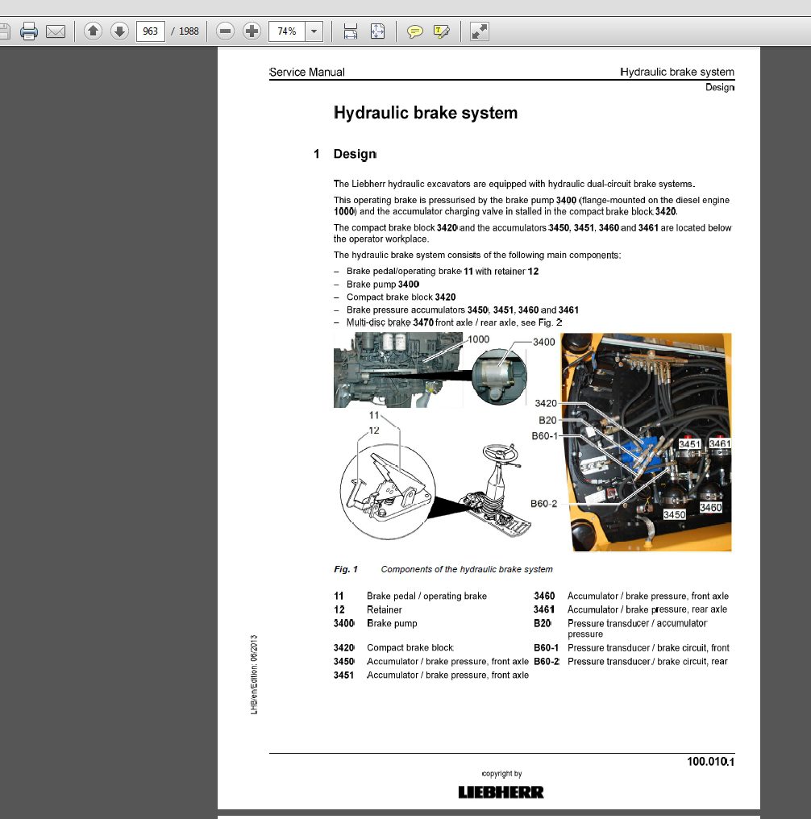This screenshot has height=819, width=811.
Task: Click 'Pressure transducer / brake circuit, rear'
Action: (x=647, y=661)
